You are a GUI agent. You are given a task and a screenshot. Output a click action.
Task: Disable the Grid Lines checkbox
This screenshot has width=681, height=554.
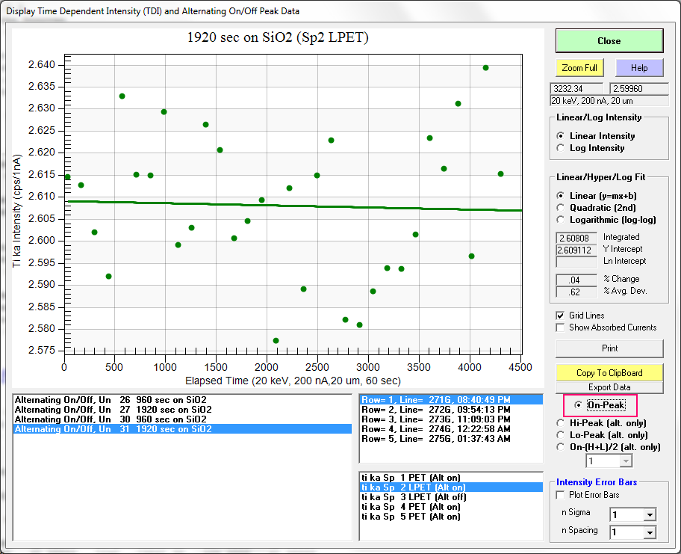coord(561,316)
